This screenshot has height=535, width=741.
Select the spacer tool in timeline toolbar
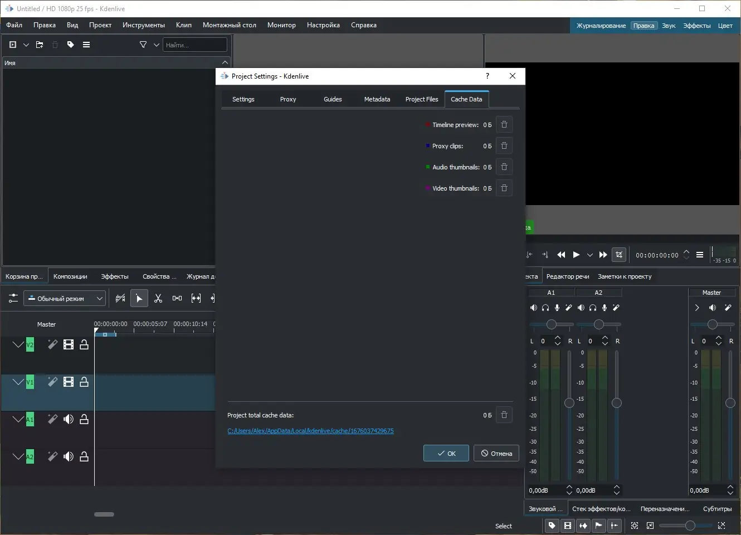177,299
